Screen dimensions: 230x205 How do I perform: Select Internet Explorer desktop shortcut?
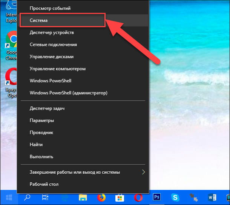tap(11, 12)
